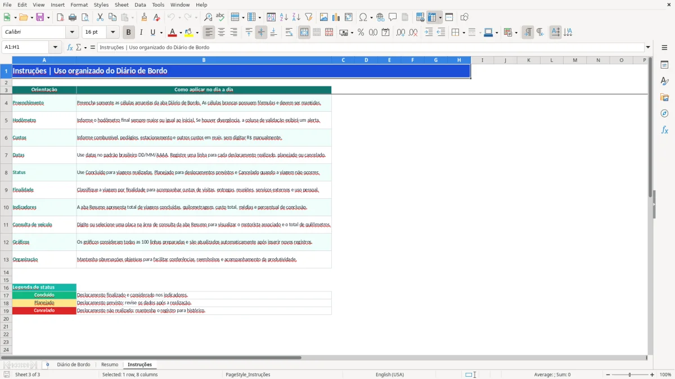Open the Font Name dropdown
This screenshot has height=379, width=675.
71,33
